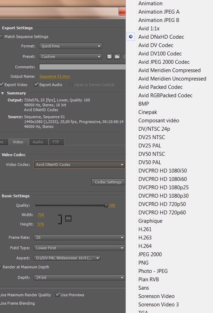Select Avid Meridien Compressed codec

click(x=169, y=70)
